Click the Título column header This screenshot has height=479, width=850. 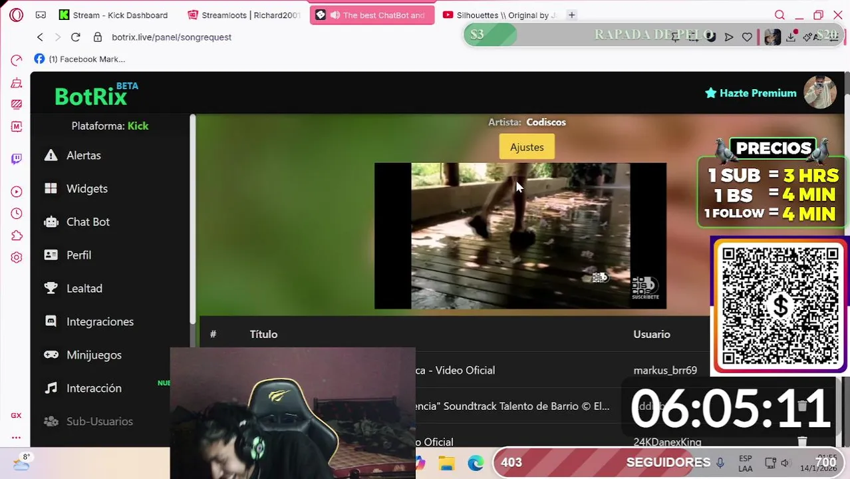(x=263, y=334)
